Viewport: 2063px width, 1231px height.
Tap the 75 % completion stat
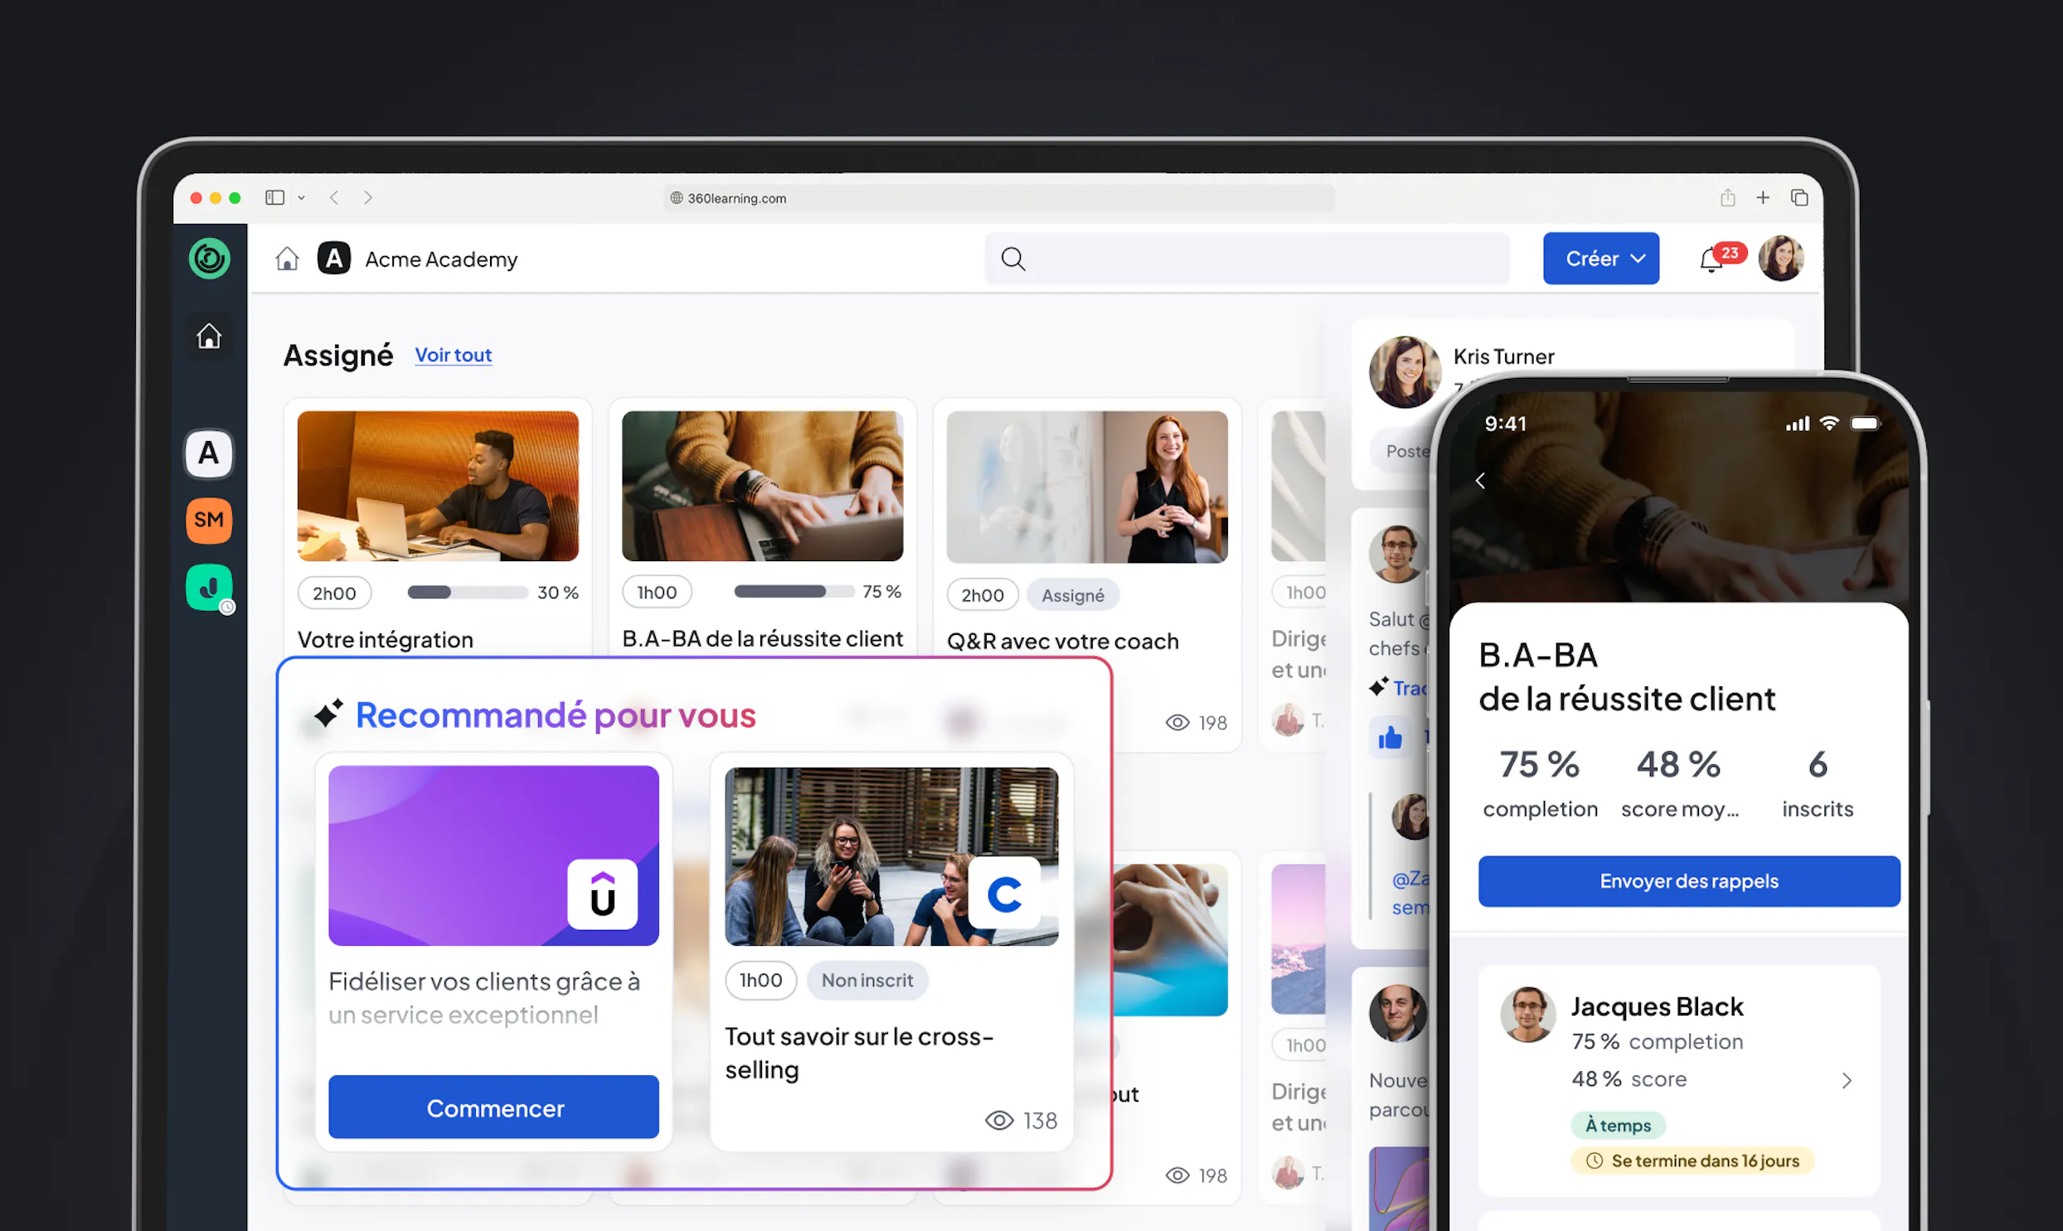point(1541,783)
